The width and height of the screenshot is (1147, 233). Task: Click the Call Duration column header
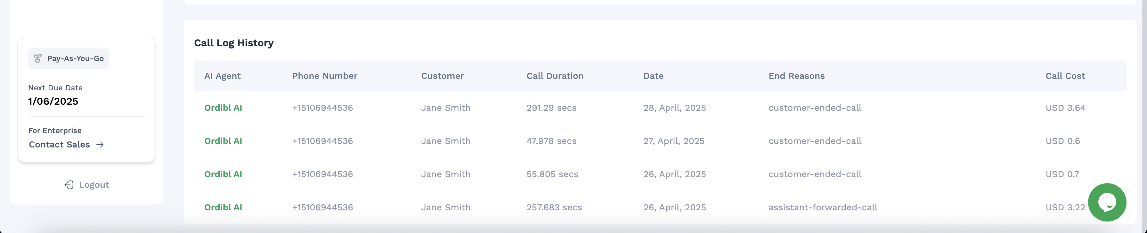[x=554, y=76]
